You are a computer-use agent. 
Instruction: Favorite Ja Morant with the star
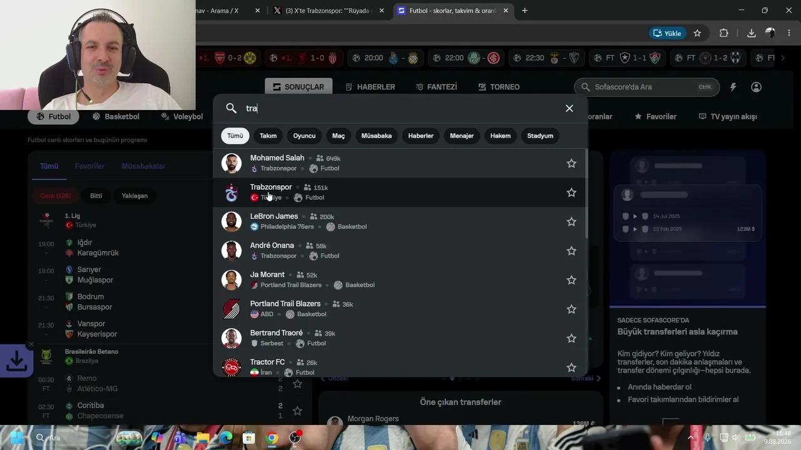(571, 280)
